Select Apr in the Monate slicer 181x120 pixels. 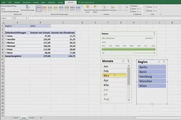114,80
